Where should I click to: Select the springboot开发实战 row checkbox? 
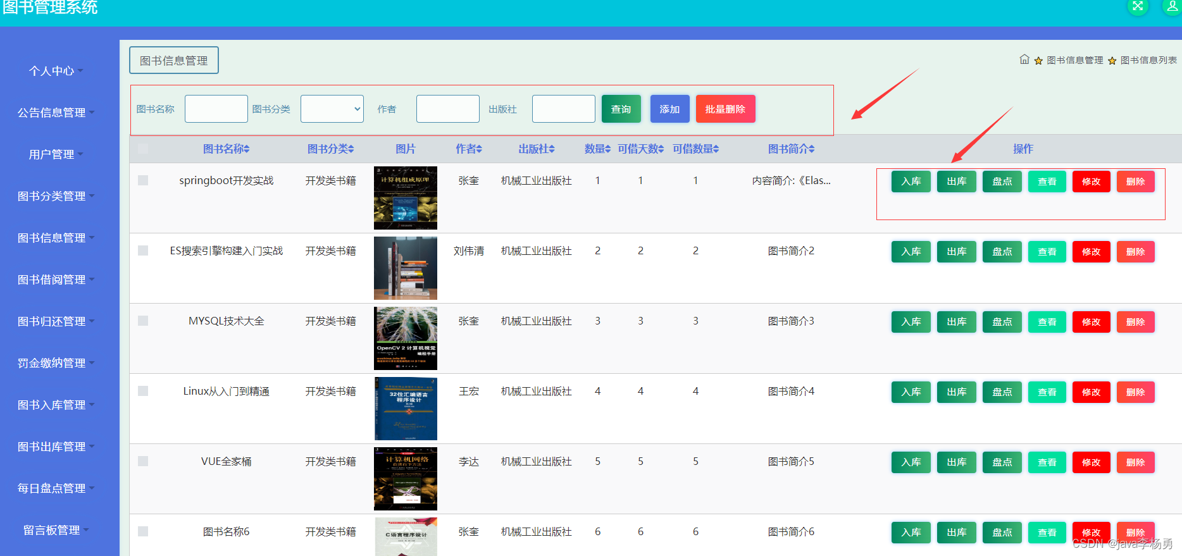(143, 180)
